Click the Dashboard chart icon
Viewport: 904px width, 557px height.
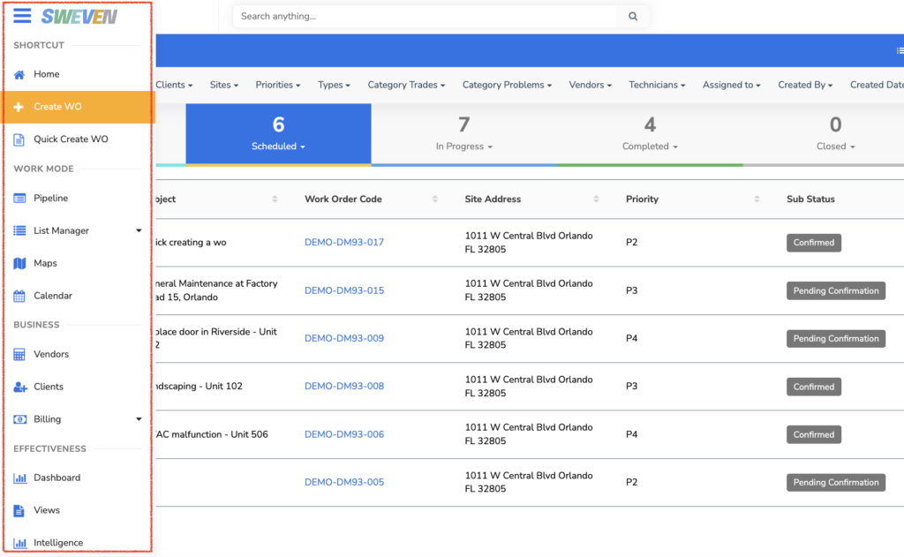[20, 478]
